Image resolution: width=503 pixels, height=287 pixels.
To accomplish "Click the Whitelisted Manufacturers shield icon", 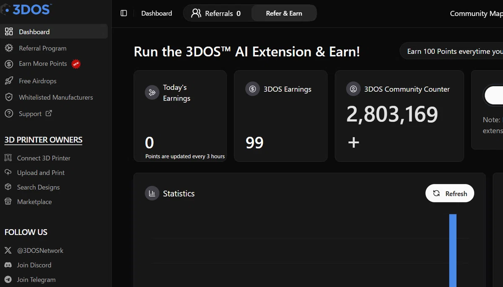I will point(8,97).
